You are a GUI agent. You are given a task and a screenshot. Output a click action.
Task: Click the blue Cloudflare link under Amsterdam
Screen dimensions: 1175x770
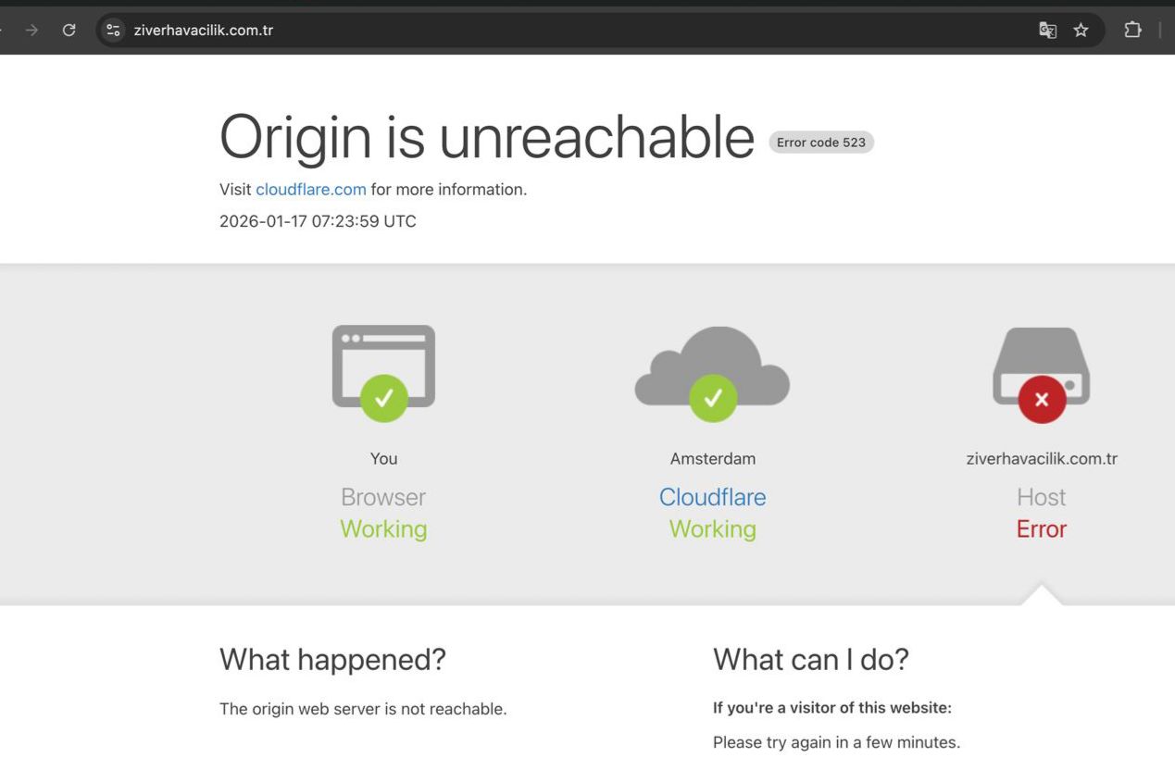[x=712, y=497]
